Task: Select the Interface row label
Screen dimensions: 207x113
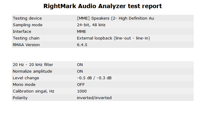Action: pos(22,32)
